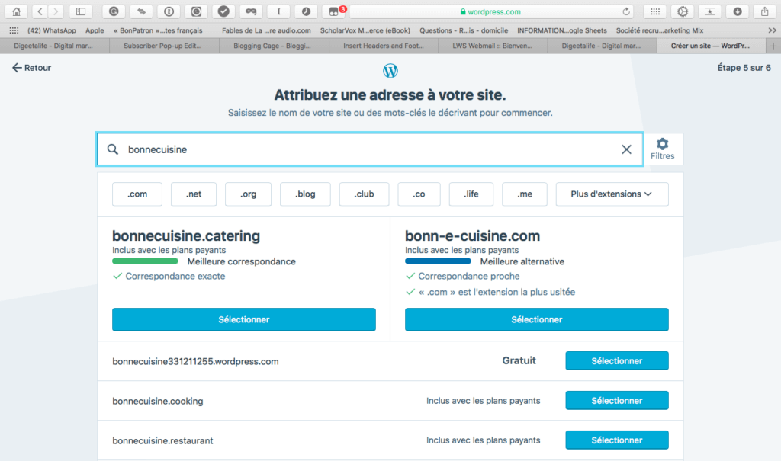Open the (42) WhatsApp bookmark

pos(52,30)
